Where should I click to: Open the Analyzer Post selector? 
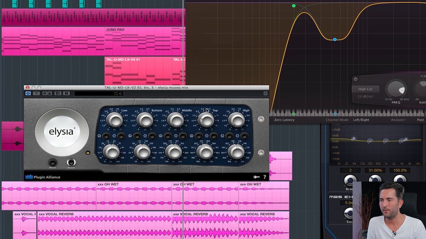[420, 120]
